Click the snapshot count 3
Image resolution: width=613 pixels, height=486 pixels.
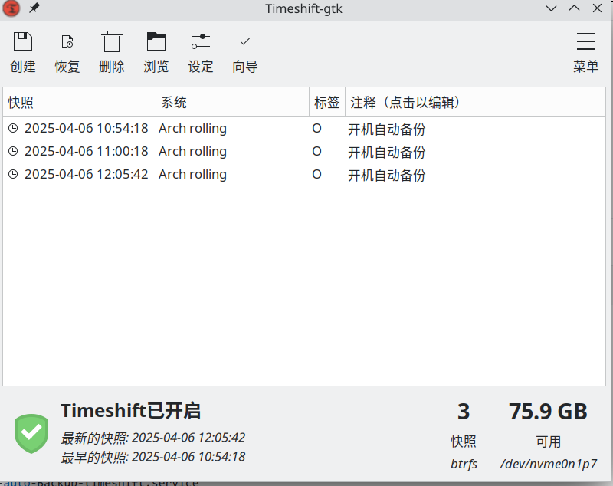464,412
